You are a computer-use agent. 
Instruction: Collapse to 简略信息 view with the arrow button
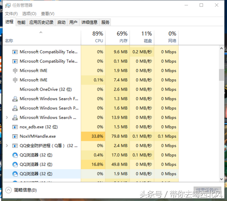pos(8,190)
